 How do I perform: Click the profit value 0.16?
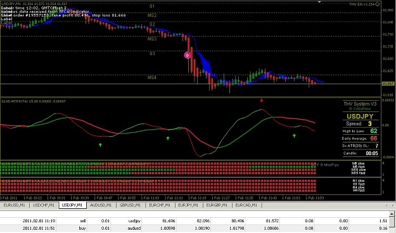383,228
